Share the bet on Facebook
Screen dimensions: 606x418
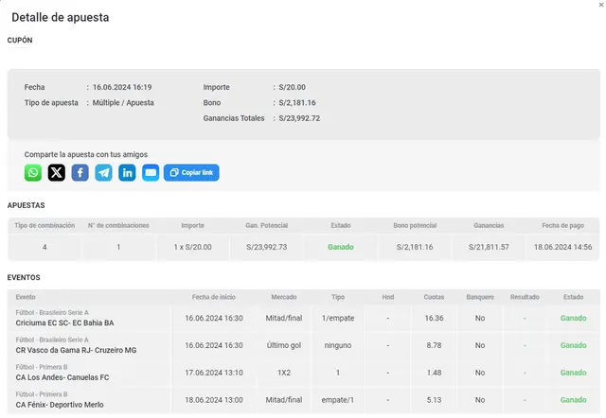click(x=80, y=172)
